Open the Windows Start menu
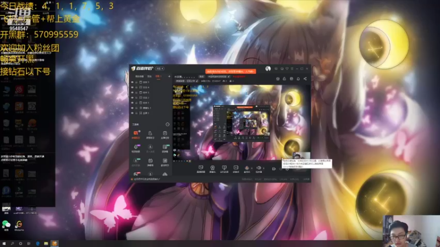The width and height of the screenshot is (440, 247). click(x=4, y=244)
